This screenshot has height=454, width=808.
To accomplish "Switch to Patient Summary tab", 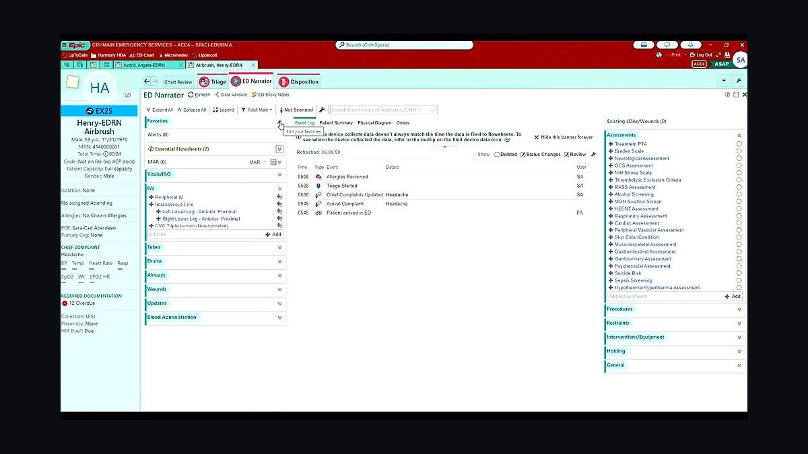I will 336,123.
